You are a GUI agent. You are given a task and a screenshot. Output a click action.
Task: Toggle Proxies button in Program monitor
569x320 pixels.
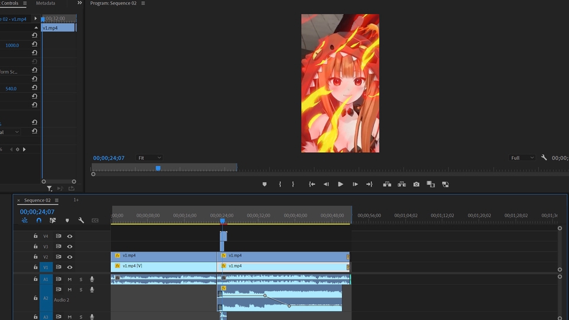(x=445, y=184)
